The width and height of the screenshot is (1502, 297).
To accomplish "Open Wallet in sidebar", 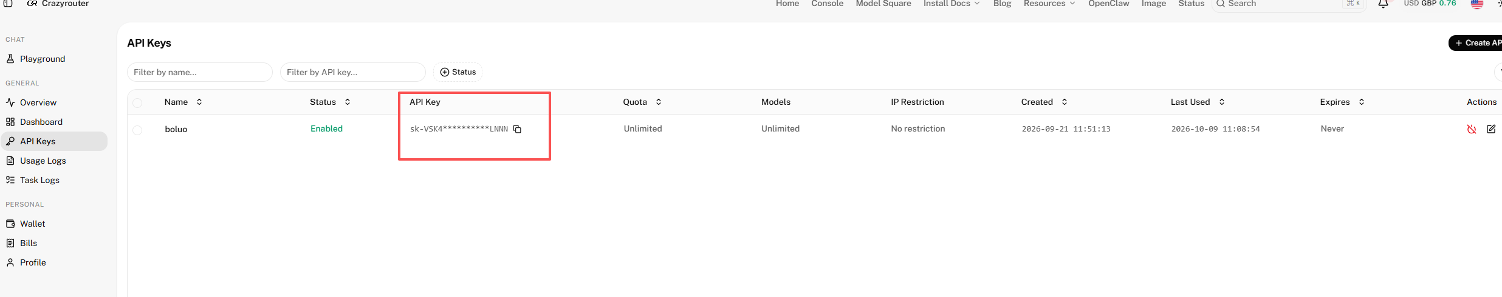I will tap(54, 224).
